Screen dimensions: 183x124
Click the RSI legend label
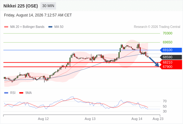point(13,93)
